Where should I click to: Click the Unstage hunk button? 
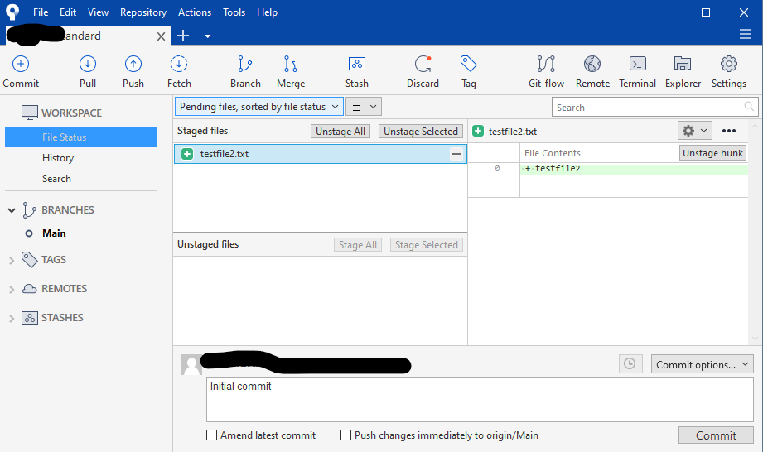(x=712, y=153)
